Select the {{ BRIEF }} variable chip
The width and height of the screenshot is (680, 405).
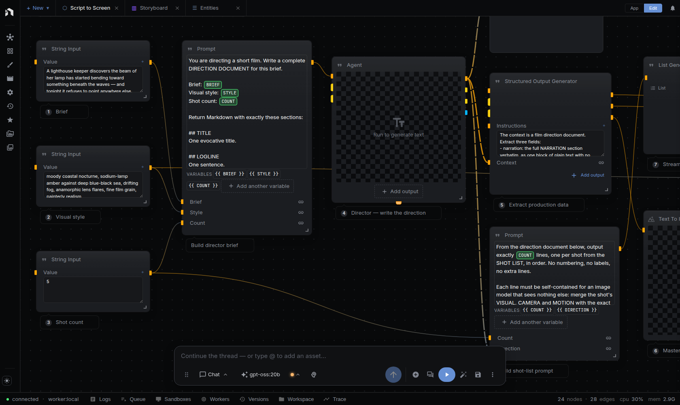point(229,174)
